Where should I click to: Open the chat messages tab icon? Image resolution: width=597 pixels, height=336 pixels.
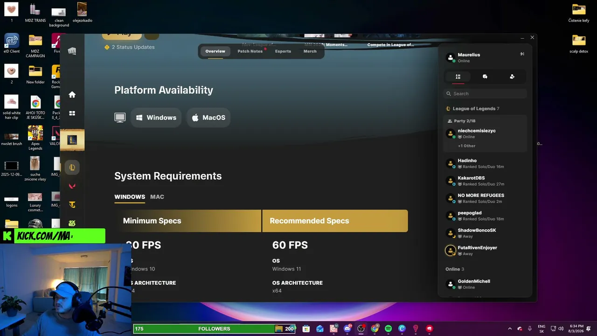point(485,77)
